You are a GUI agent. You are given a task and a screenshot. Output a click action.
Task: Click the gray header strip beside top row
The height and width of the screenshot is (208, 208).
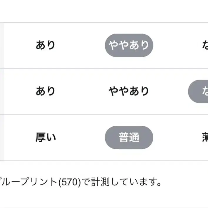(x=1, y=45)
